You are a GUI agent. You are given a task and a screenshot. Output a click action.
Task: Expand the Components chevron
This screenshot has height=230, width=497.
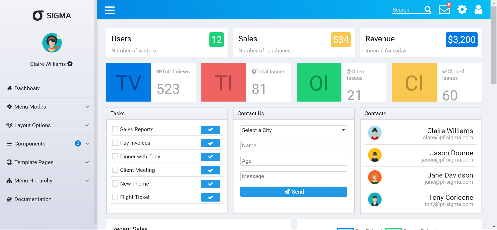click(x=87, y=144)
